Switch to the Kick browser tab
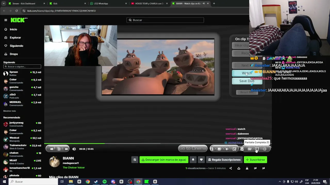Image resolution: width=330 pixels, height=185 pixels. coord(68,3)
